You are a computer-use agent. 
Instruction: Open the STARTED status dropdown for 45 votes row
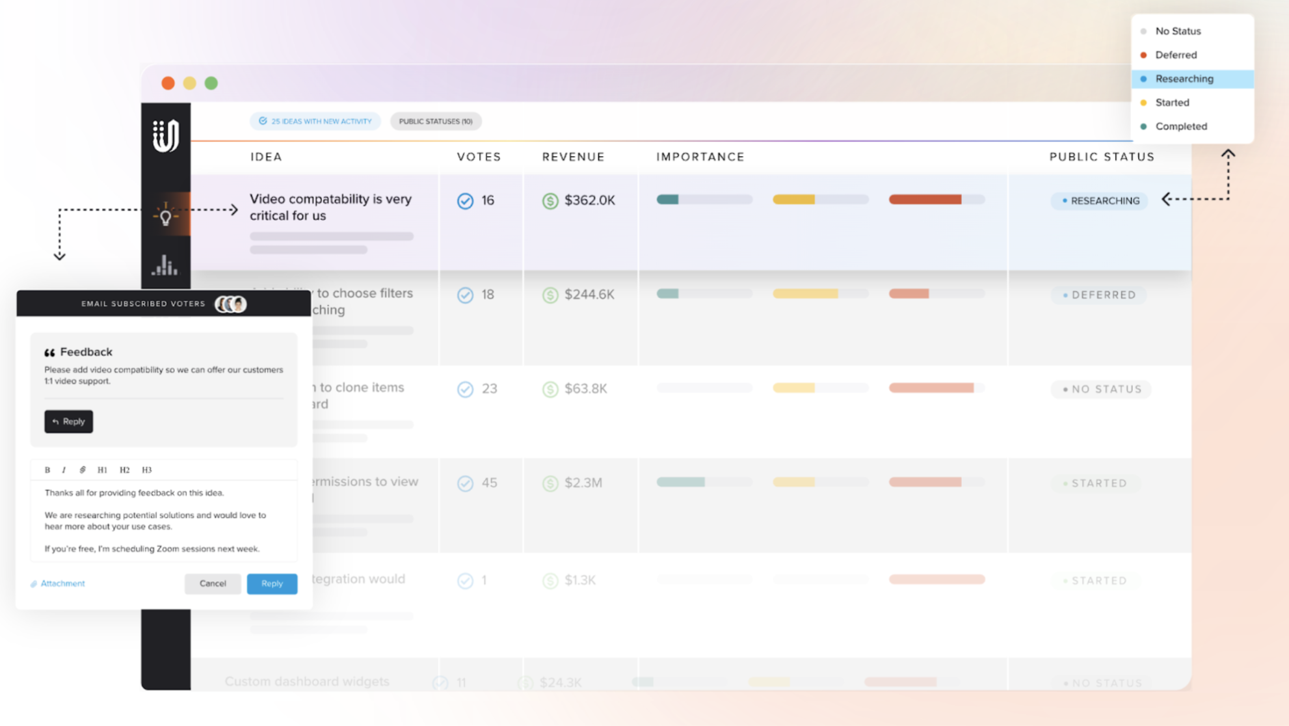[1096, 483]
